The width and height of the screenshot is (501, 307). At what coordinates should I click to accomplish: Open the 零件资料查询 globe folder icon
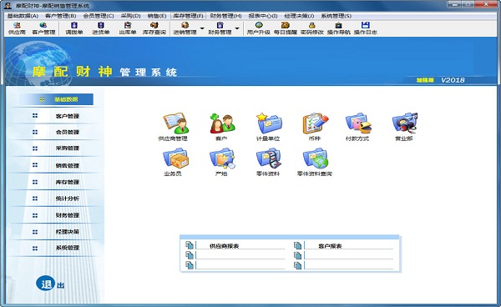316,158
